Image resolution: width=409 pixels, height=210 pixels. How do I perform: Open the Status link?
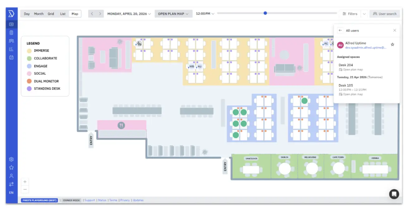point(102,200)
